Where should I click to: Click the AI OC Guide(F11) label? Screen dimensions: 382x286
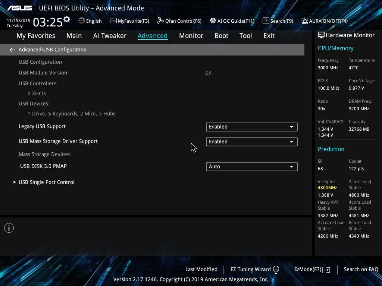point(236,21)
